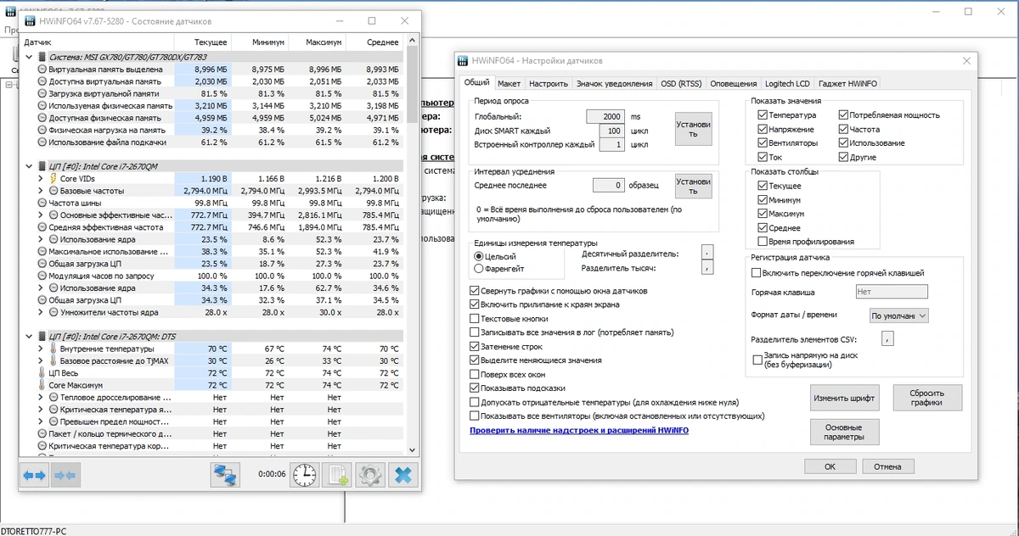This screenshot has height=536, width=1019.
Task: Enable the Текстовые кнопки checkbox
Action: (474, 319)
